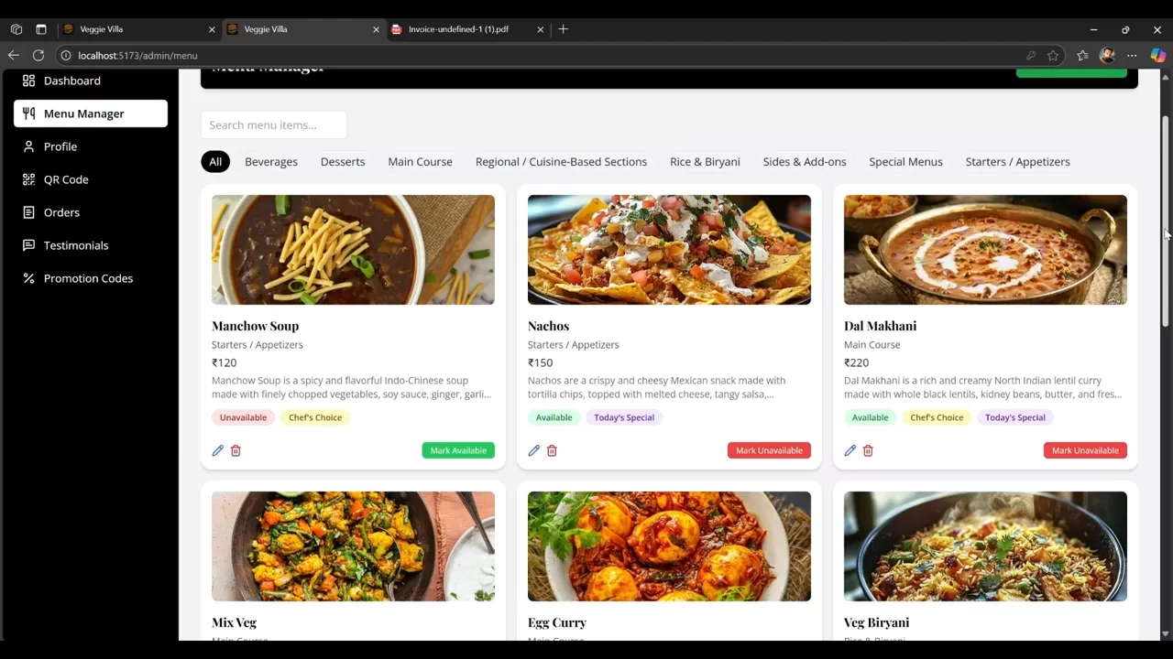Click the browser refresh icon
Image resolution: width=1173 pixels, height=659 pixels.
pos(38,56)
